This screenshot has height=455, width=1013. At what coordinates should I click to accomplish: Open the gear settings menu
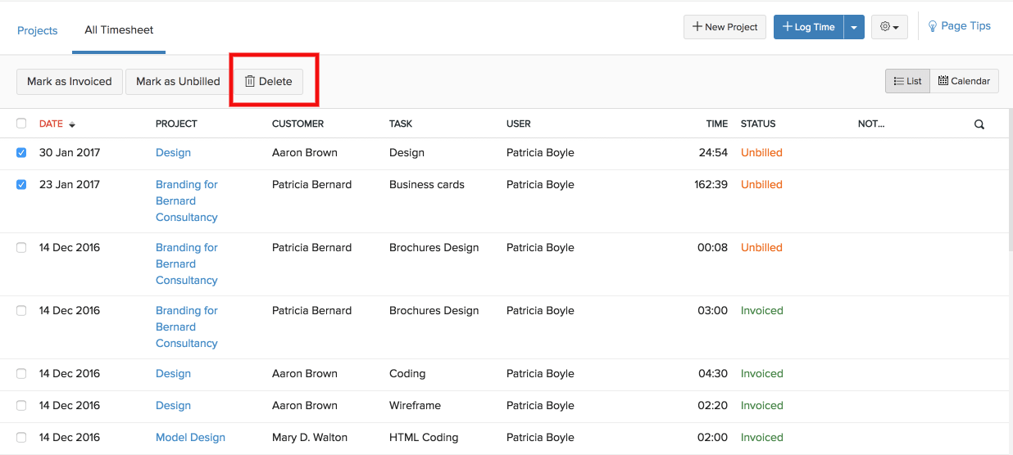(889, 27)
